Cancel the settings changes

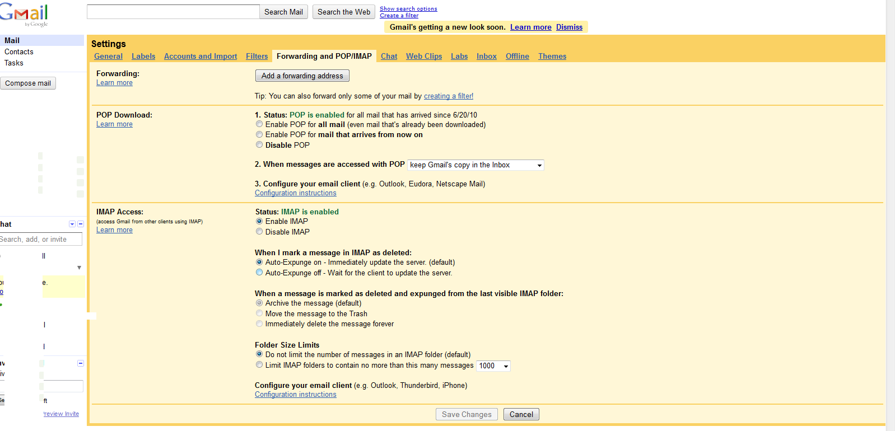(521, 414)
